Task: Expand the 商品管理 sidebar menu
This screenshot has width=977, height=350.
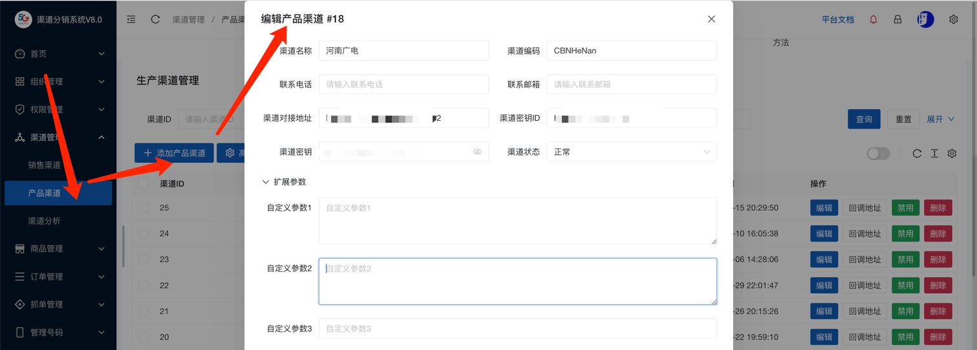Action: click(x=58, y=249)
